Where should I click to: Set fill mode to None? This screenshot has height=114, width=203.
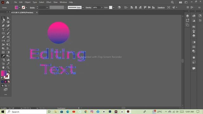pos(9,82)
